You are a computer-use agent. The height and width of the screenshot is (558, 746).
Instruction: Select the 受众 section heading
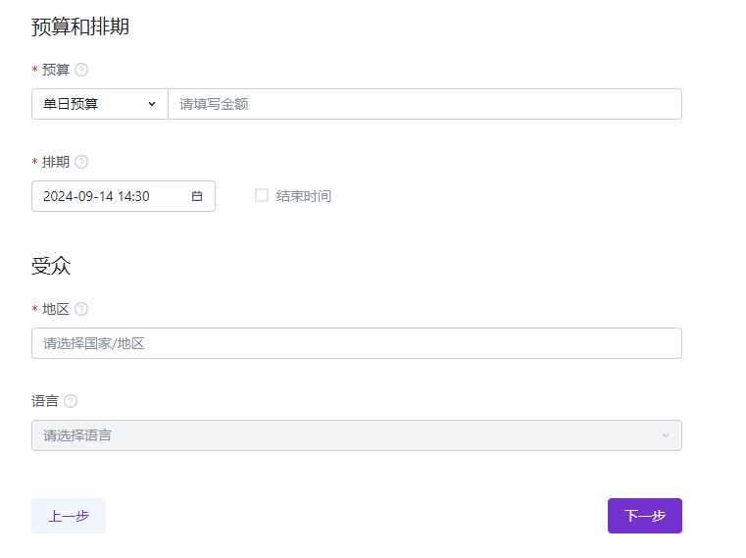(x=51, y=266)
